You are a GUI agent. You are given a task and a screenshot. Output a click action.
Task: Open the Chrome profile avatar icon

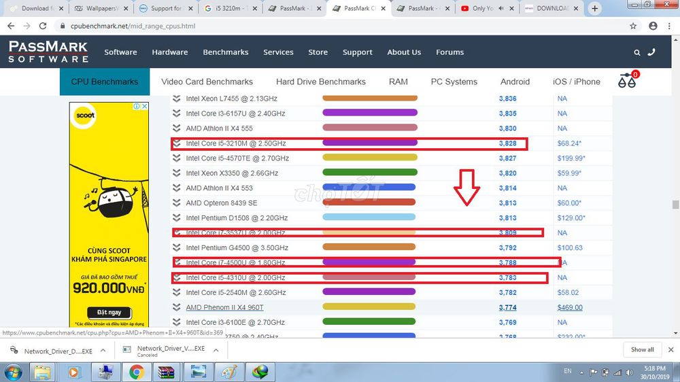(x=653, y=26)
